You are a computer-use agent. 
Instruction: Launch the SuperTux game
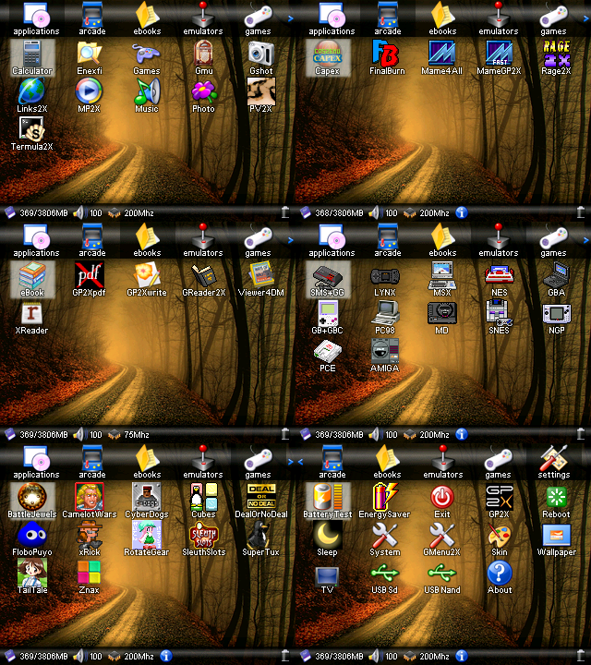coord(261,538)
